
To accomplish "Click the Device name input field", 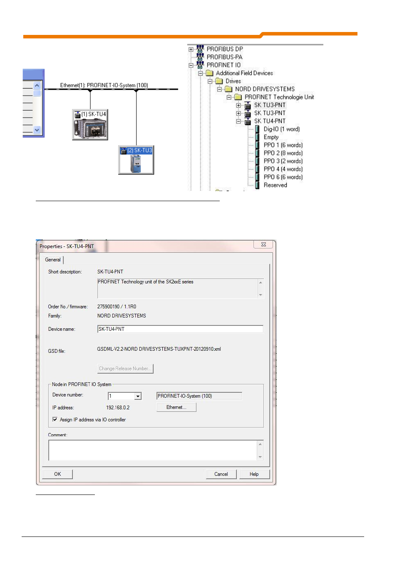I will 180,329.
